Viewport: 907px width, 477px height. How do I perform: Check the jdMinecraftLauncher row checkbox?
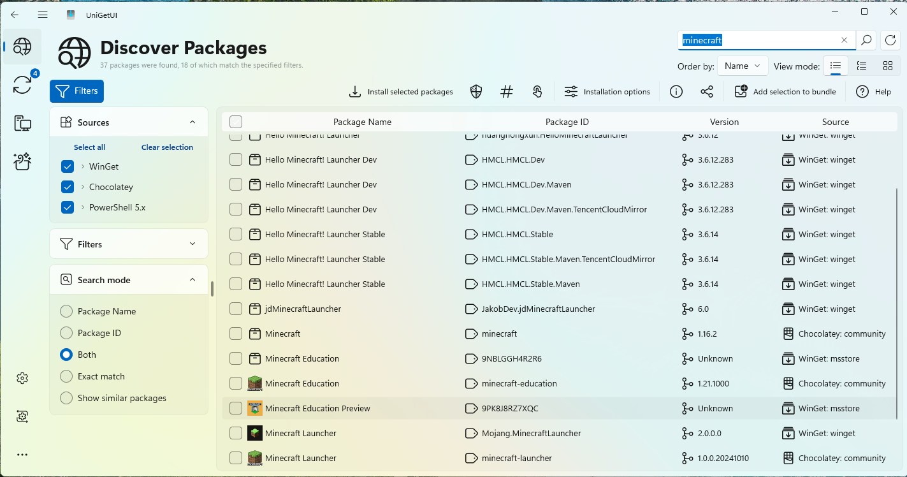236,309
